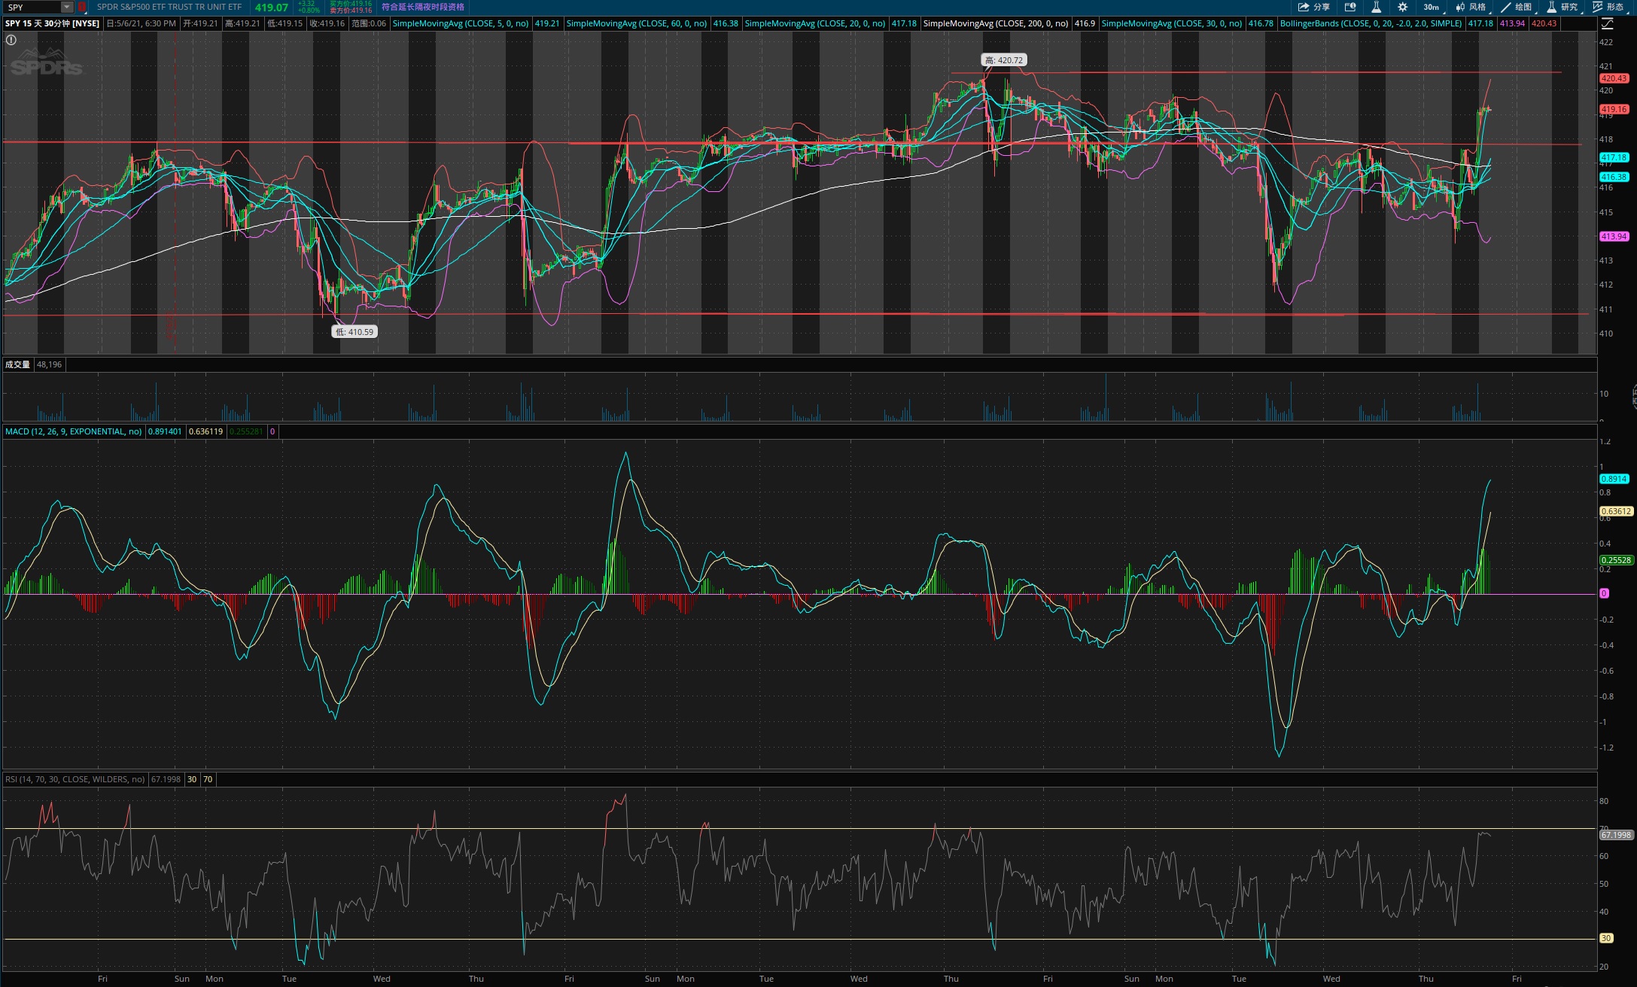Click the 419.16 last price axis tag
This screenshot has height=987, width=1637.
pos(1614,109)
